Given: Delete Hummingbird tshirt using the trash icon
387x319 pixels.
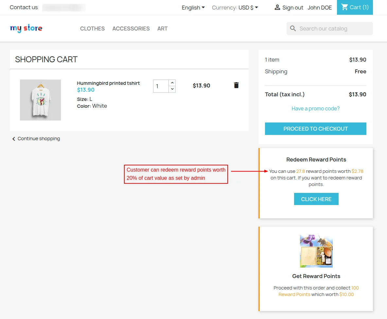Looking at the screenshot, I should click(236, 85).
